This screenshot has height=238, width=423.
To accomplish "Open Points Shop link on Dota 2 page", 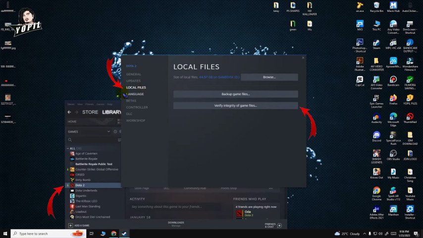I will coord(229,188).
